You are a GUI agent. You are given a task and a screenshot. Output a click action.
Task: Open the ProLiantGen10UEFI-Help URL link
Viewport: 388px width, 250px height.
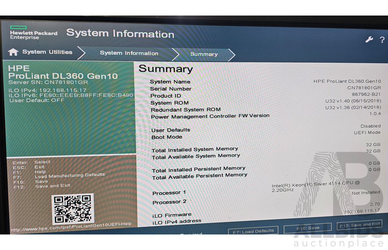71,227
